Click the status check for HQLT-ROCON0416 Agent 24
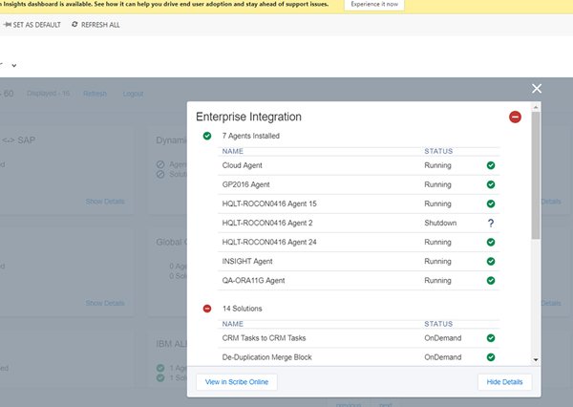 tap(491, 242)
